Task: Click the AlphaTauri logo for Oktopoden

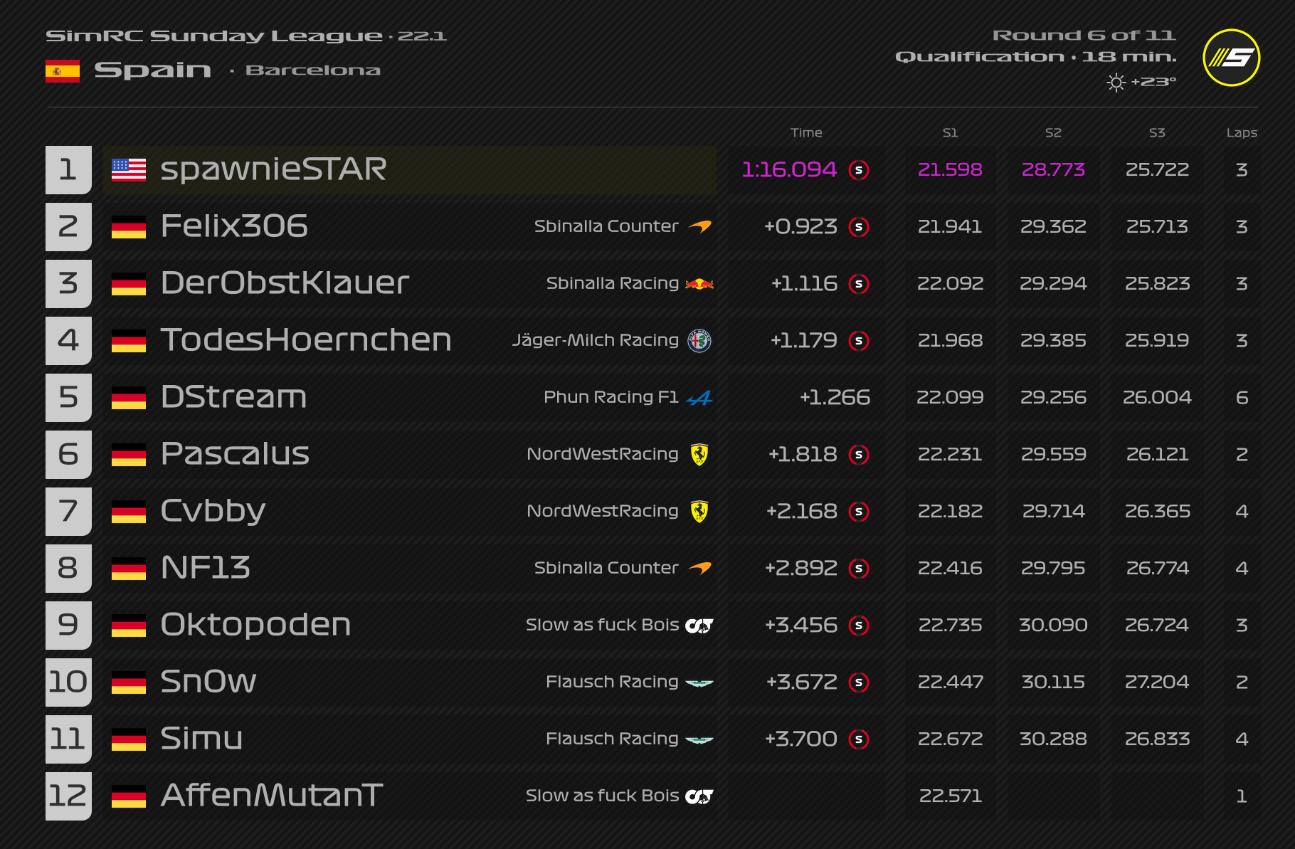Action: [699, 626]
